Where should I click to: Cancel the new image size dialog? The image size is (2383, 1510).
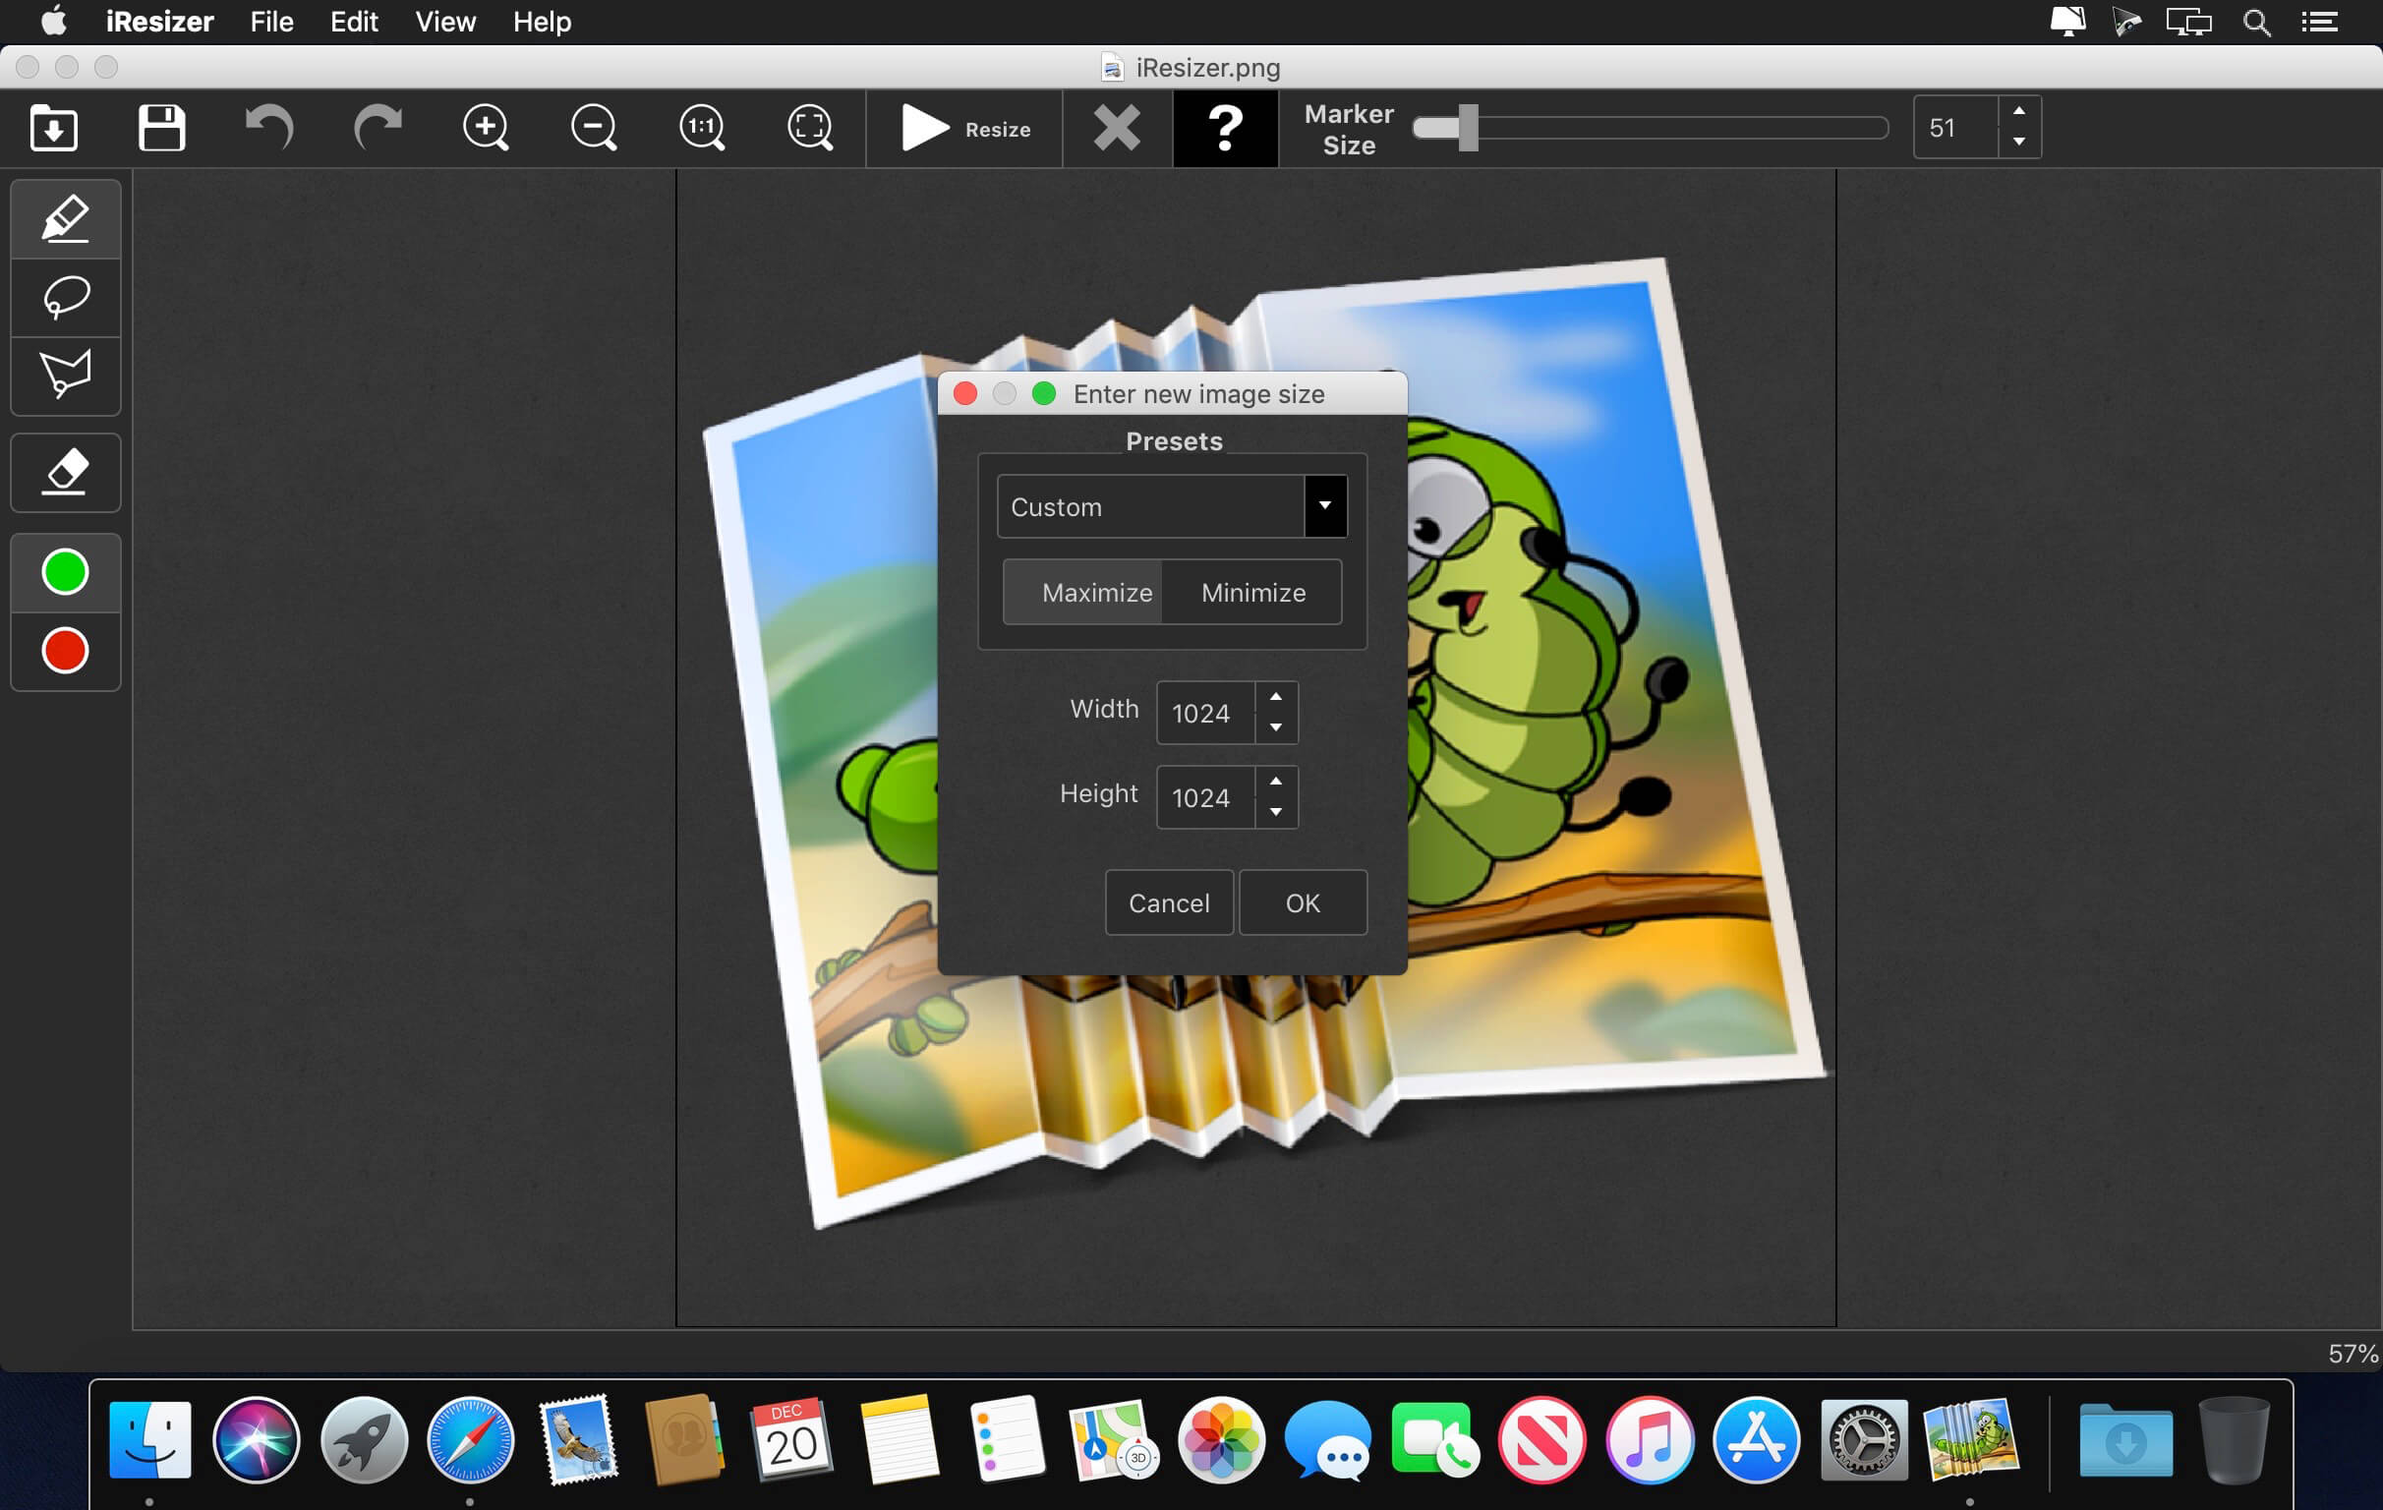point(1169,902)
